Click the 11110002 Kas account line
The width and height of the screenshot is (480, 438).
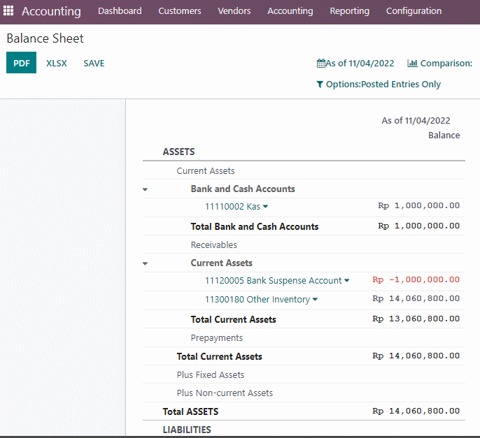(x=232, y=207)
